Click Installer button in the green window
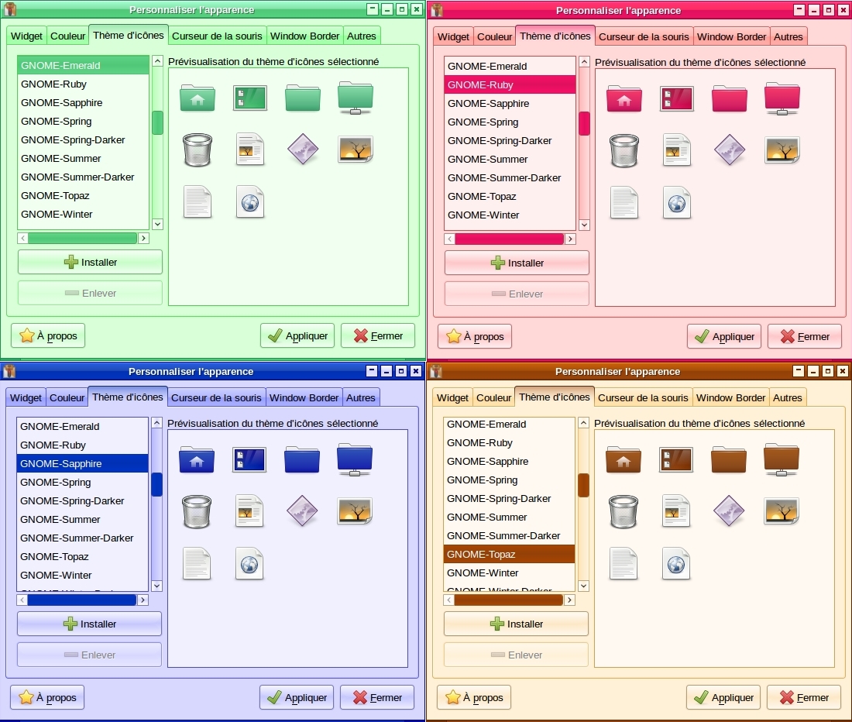The height and width of the screenshot is (722, 852). (90, 262)
